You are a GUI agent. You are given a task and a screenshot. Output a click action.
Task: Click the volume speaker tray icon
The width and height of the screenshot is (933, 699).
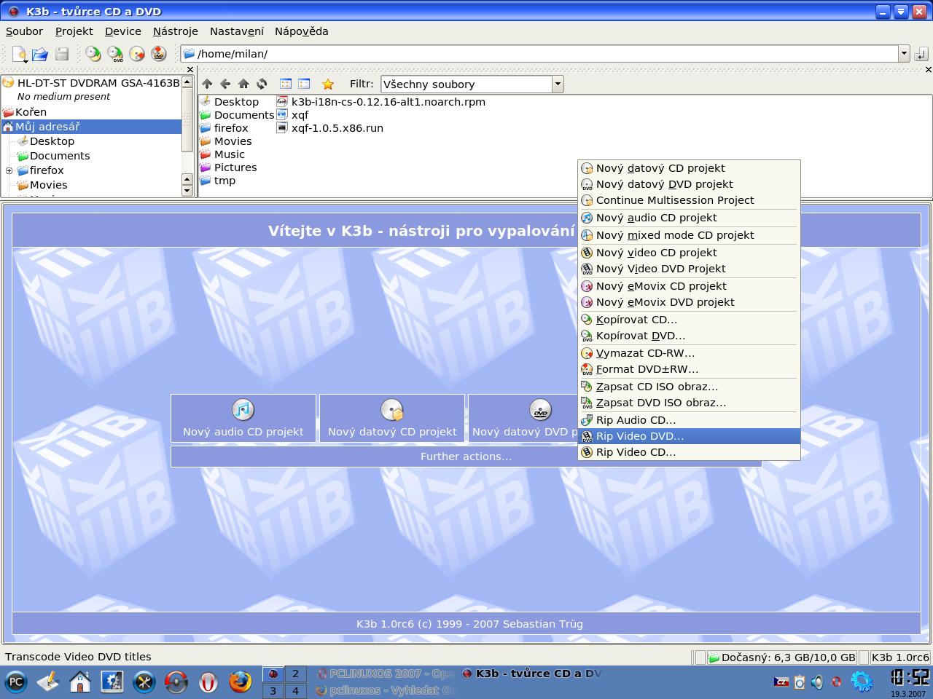(x=817, y=682)
